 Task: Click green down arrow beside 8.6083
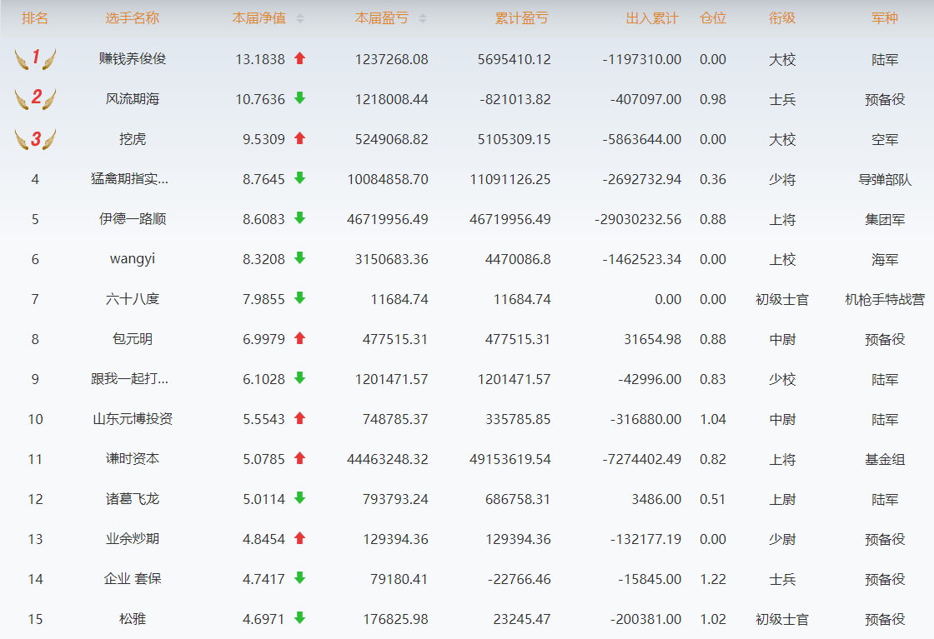tap(299, 217)
